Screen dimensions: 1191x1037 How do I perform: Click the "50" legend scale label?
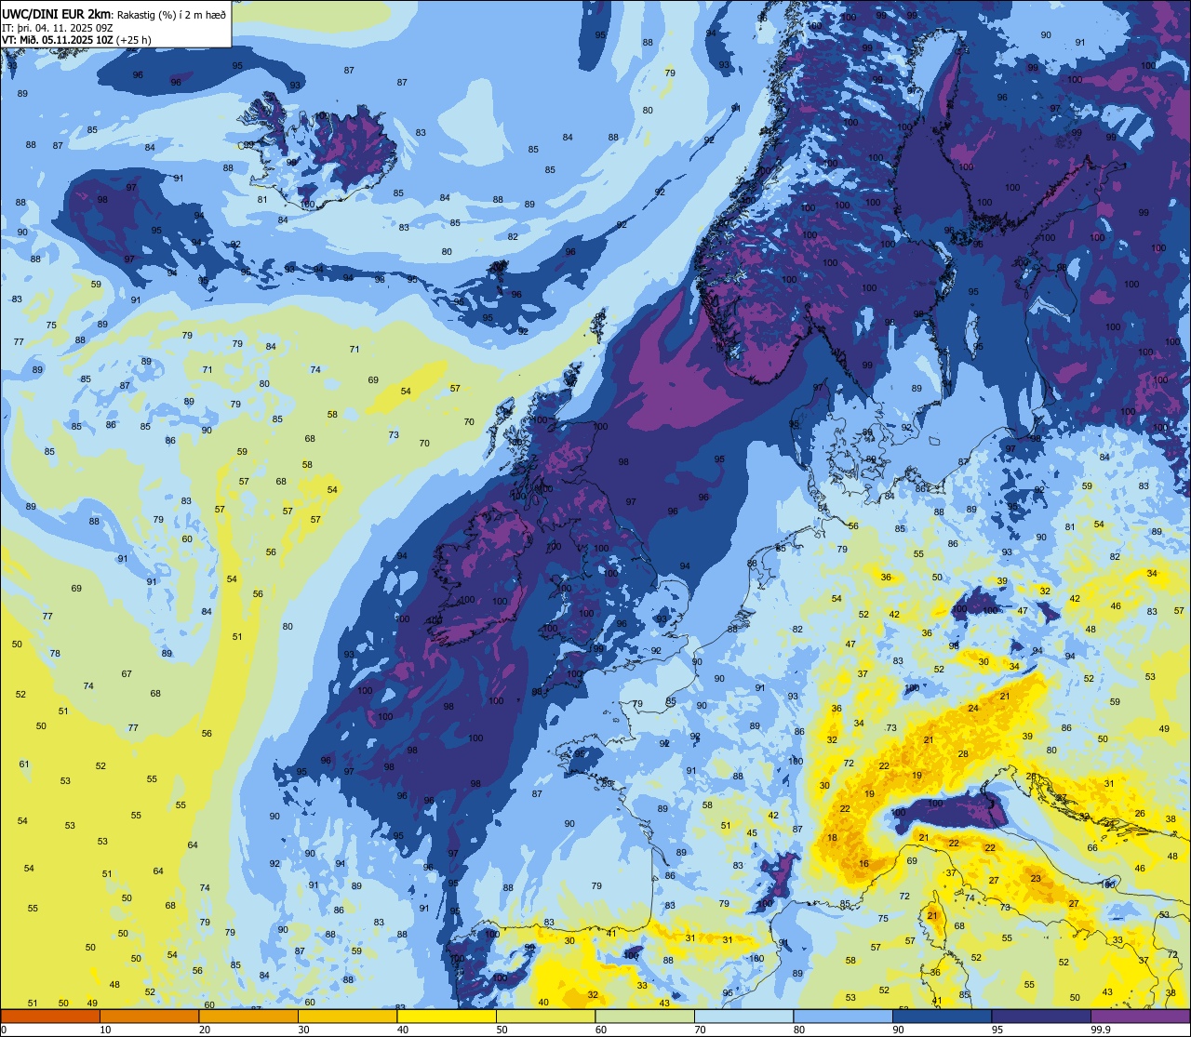502,1030
